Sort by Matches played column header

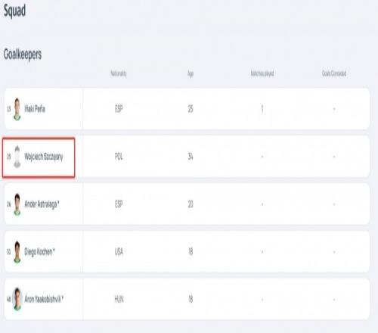[x=262, y=73]
